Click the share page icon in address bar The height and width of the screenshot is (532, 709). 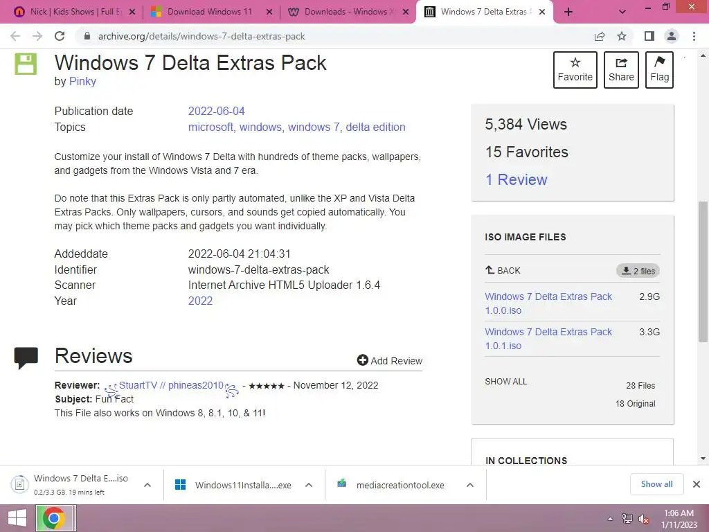tap(600, 36)
